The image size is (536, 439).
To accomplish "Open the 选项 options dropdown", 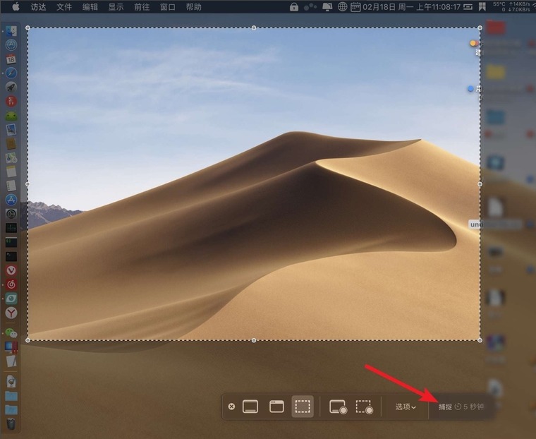I will (405, 407).
